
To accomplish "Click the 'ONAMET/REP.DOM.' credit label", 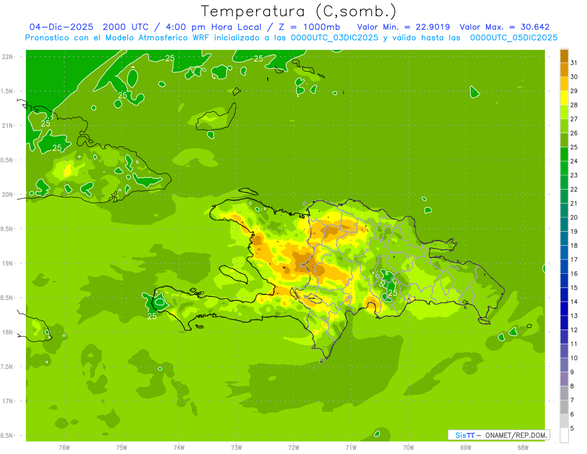I will tap(515, 435).
